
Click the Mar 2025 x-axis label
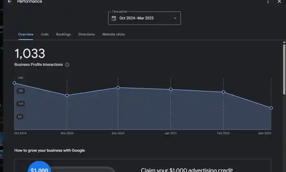click(265, 133)
